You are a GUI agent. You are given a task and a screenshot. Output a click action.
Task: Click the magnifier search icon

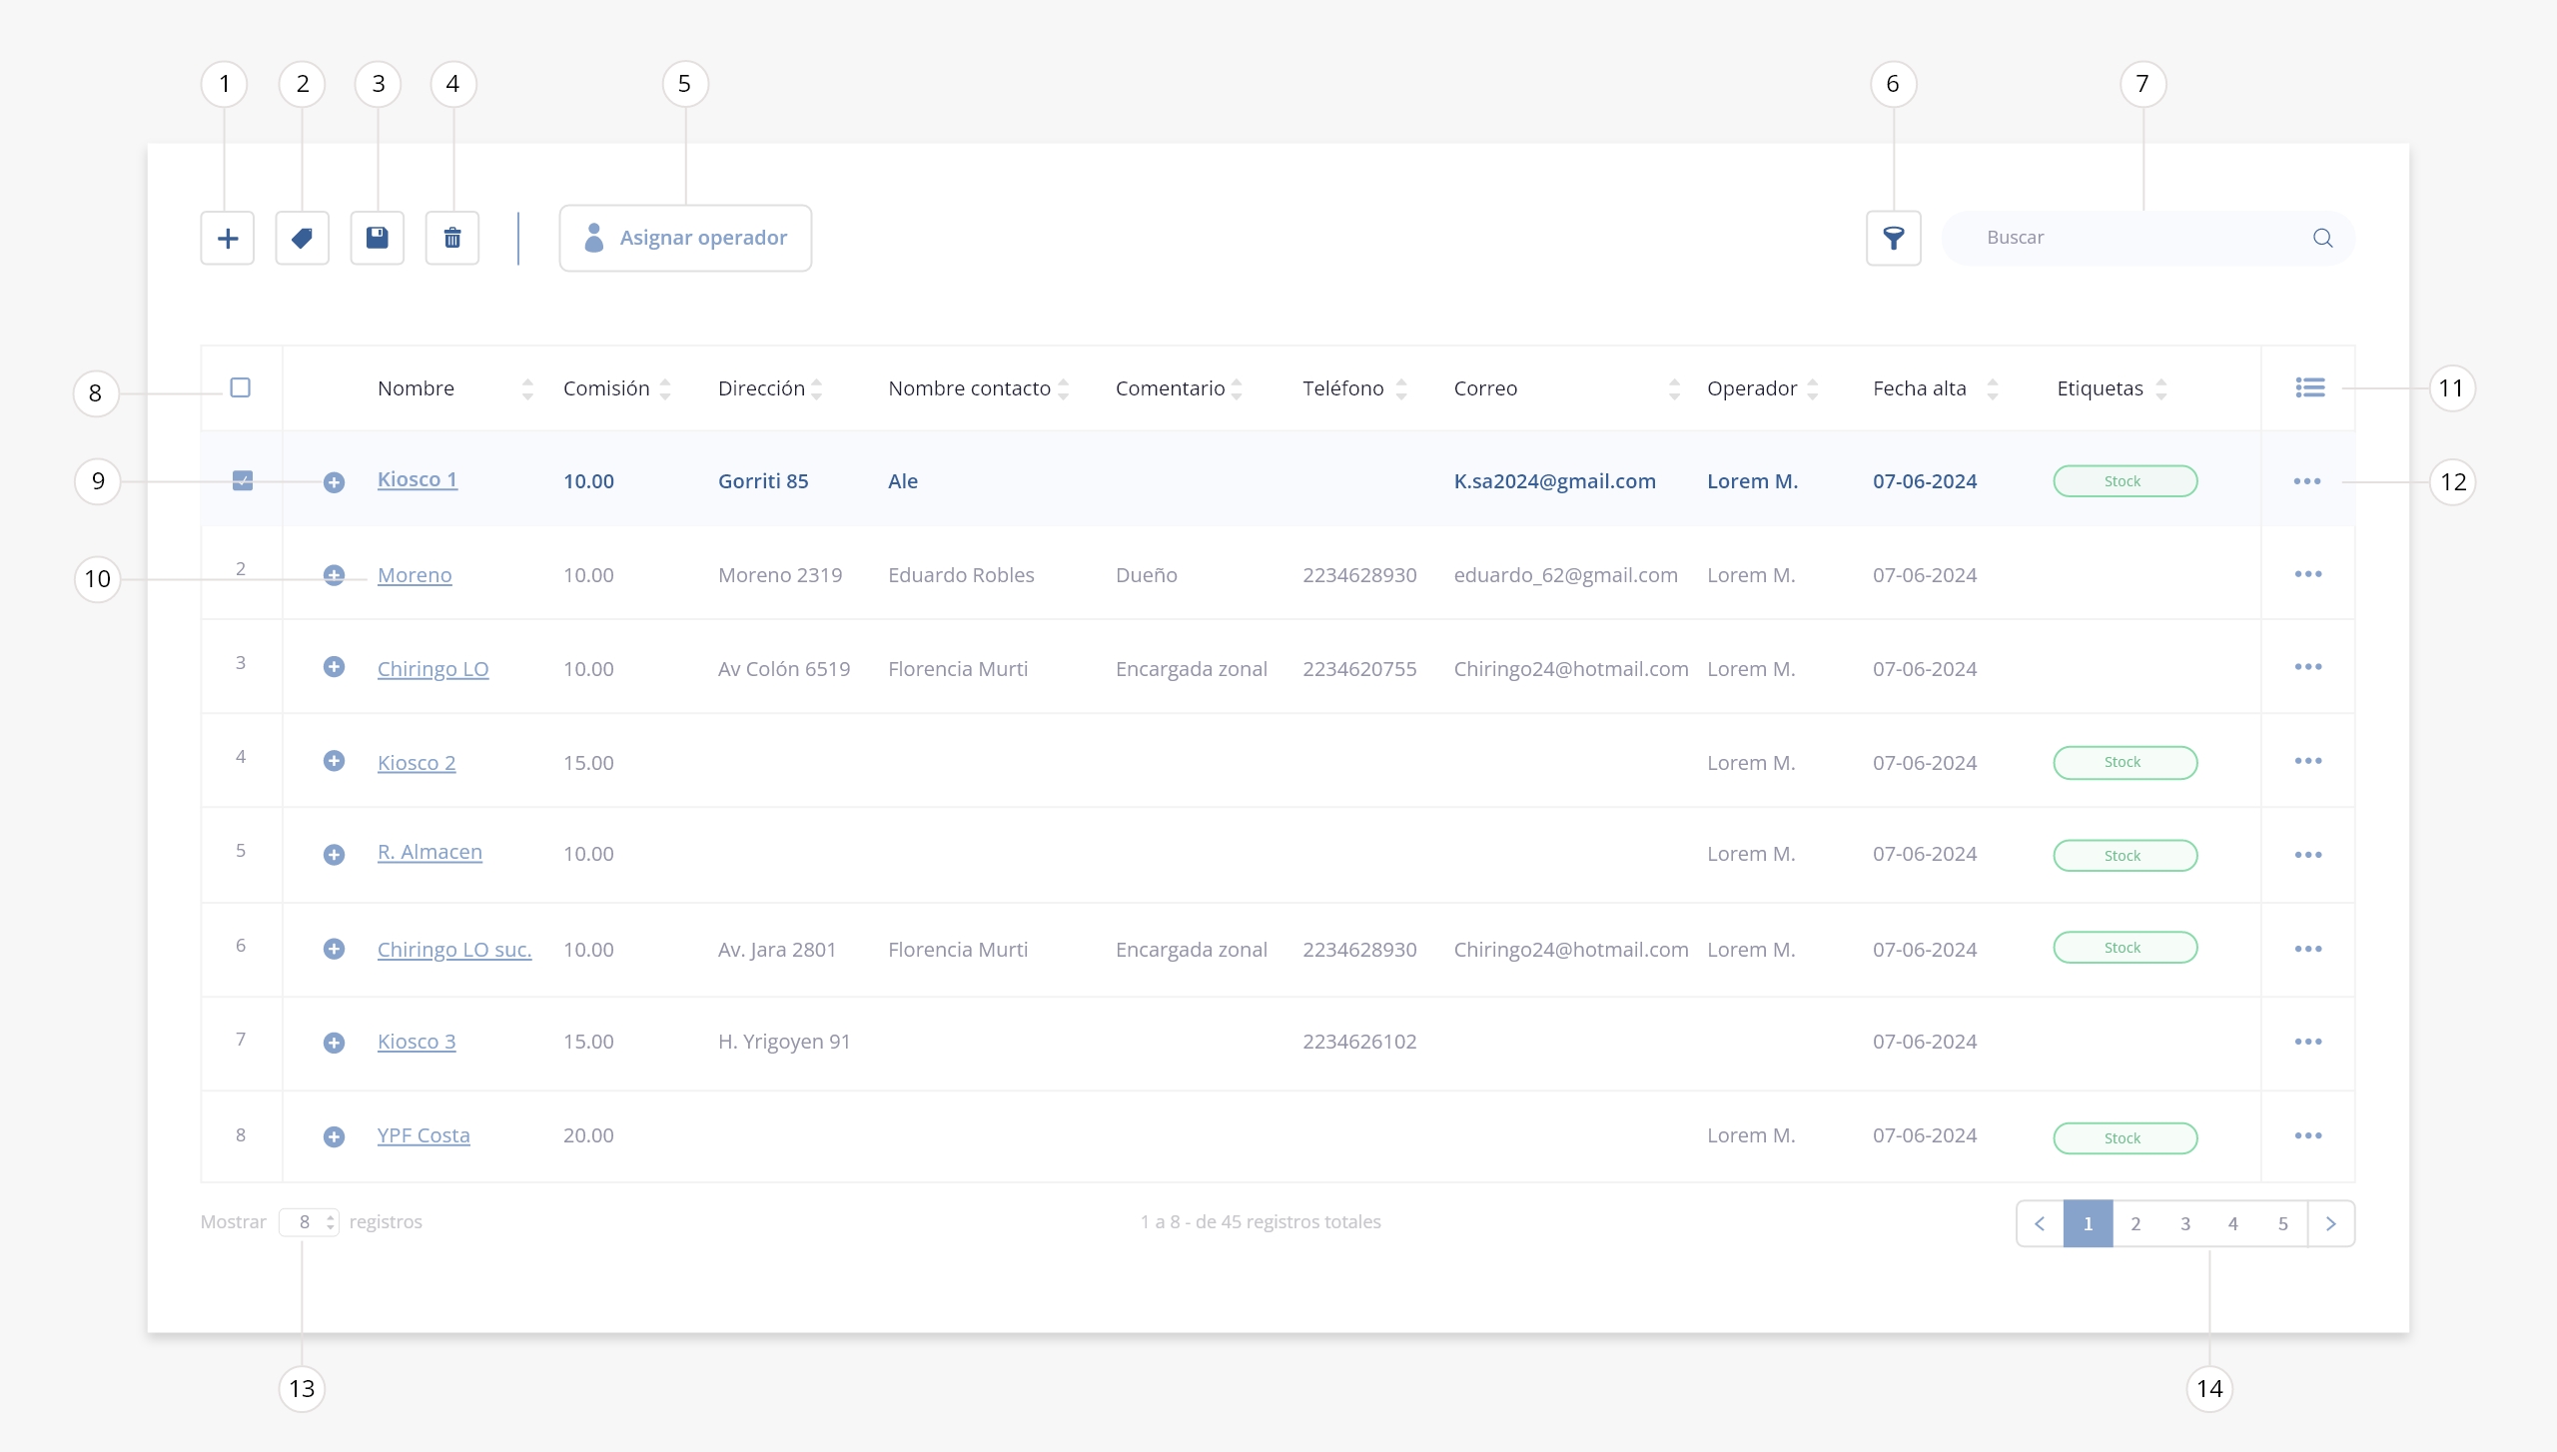(2322, 238)
